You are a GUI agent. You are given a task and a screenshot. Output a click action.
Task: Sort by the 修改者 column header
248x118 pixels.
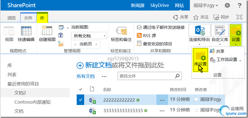pyautogui.click(x=201, y=89)
